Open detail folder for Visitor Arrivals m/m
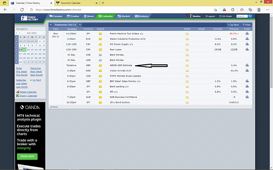Screen dimensions: 273x170 click(187, 71)
